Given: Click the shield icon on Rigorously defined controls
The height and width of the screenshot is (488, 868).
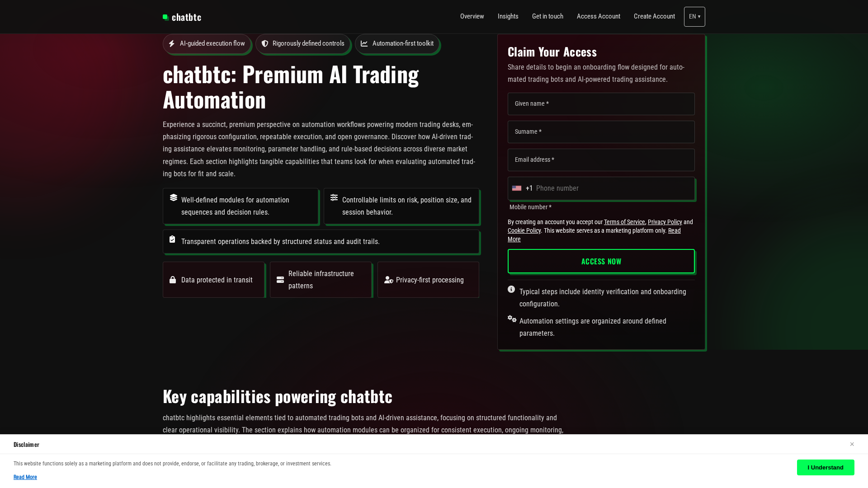Looking at the screenshot, I should [x=265, y=44].
